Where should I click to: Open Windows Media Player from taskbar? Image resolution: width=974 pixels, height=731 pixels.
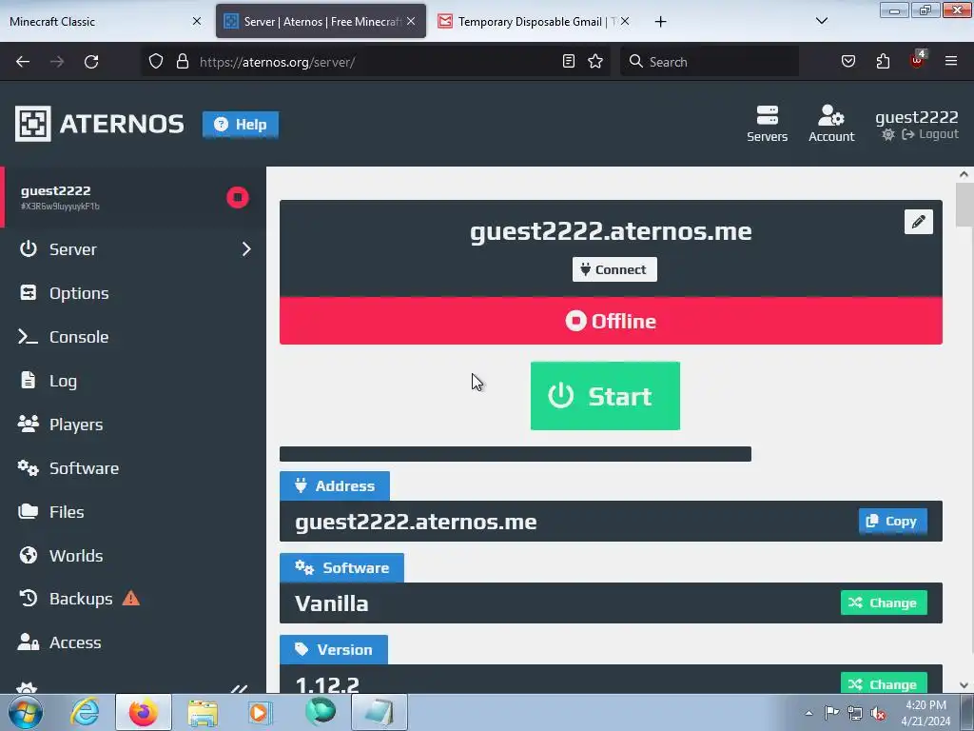[260, 712]
